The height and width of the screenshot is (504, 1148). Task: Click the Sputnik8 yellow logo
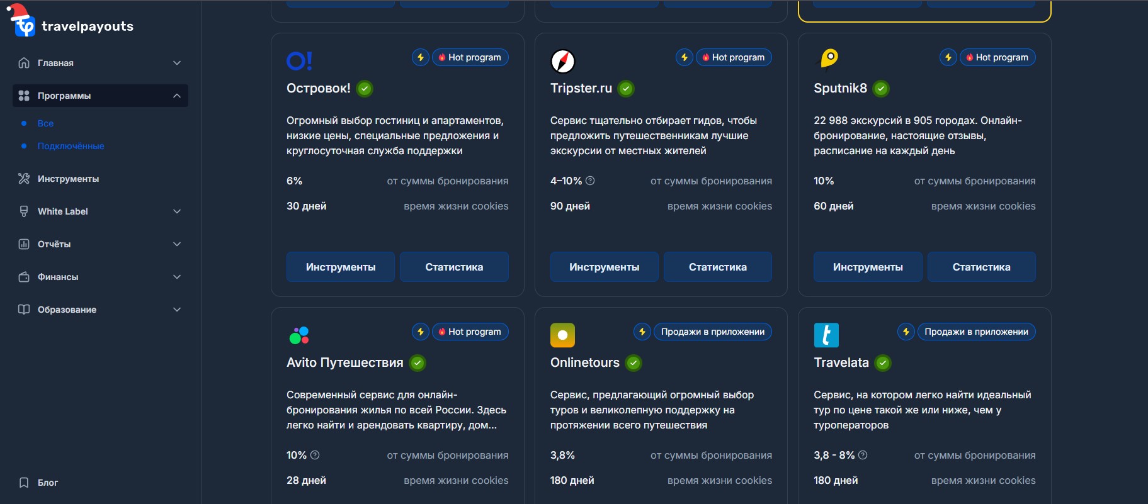pyautogui.click(x=829, y=59)
